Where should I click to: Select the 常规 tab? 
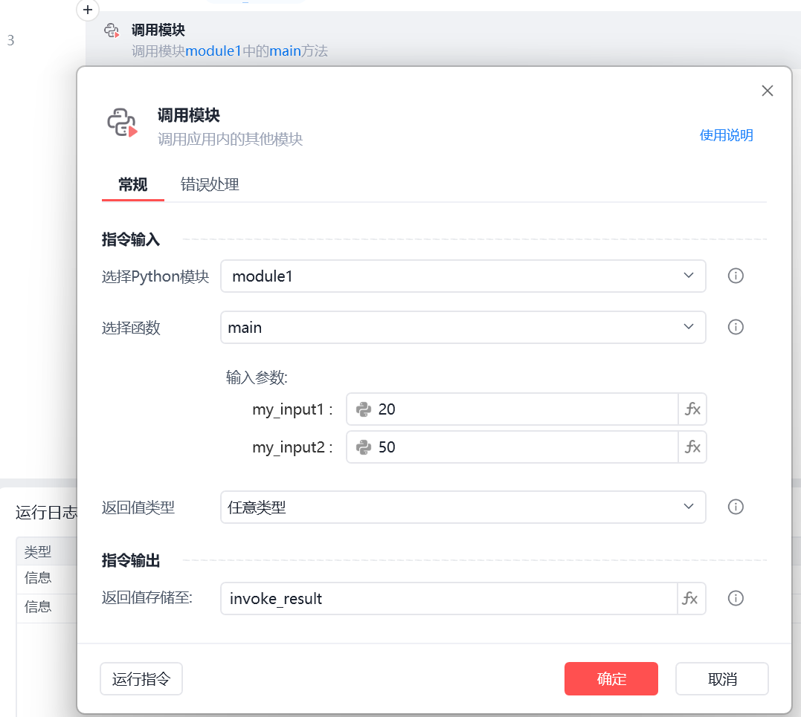pos(132,185)
